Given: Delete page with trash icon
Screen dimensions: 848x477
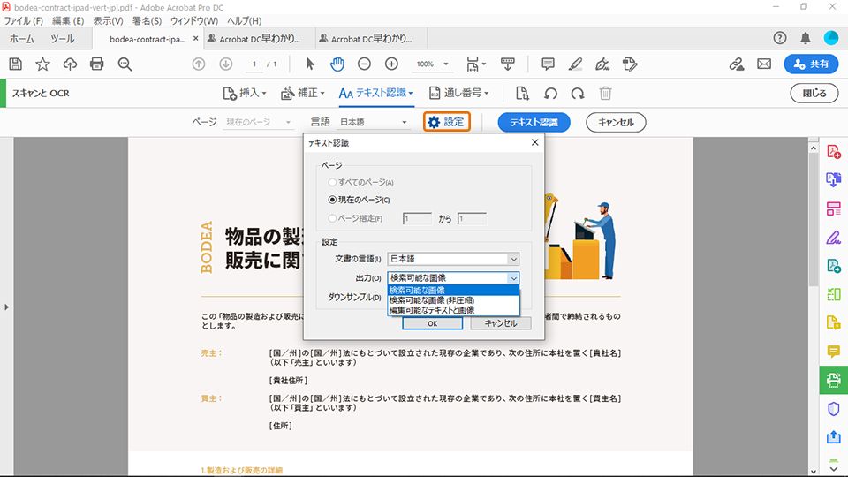Looking at the screenshot, I should [x=605, y=93].
